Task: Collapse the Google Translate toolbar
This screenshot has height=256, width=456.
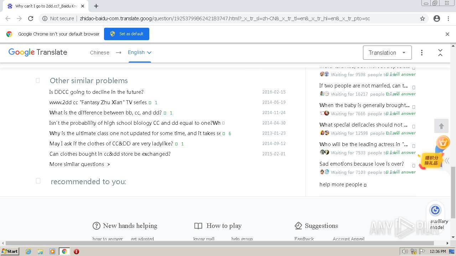Action: (440, 53)
